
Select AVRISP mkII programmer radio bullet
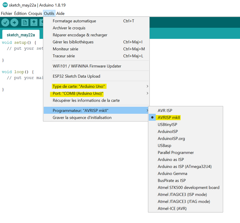point(152,117)
